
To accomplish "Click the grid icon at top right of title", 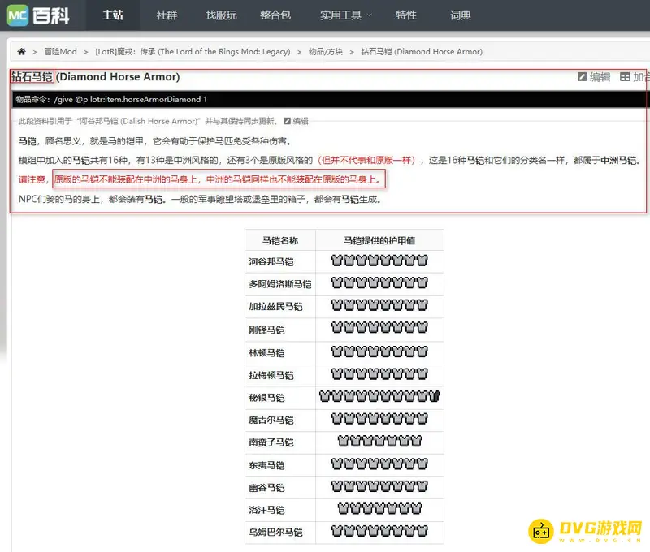I will [x=625, y=77].
